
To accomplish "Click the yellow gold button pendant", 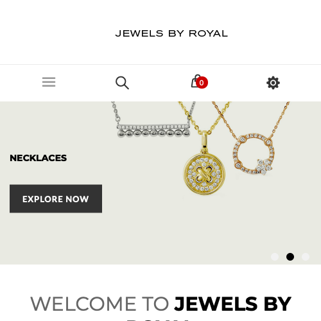I will click(204, 173).
